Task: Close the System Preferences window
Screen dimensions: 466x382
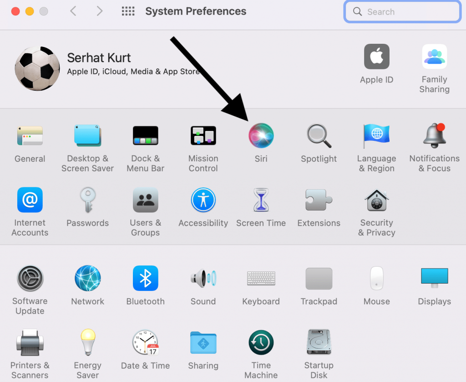Action: pos(15,11)
